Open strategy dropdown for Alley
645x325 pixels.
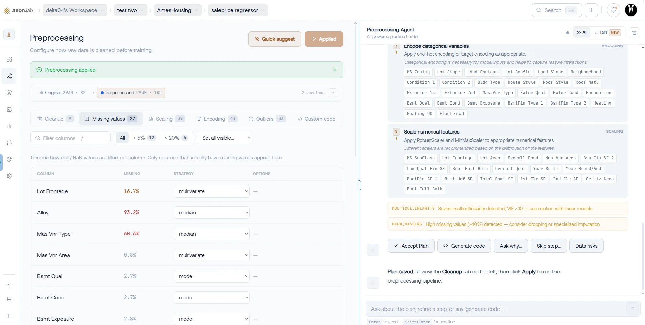pos(211,213)
